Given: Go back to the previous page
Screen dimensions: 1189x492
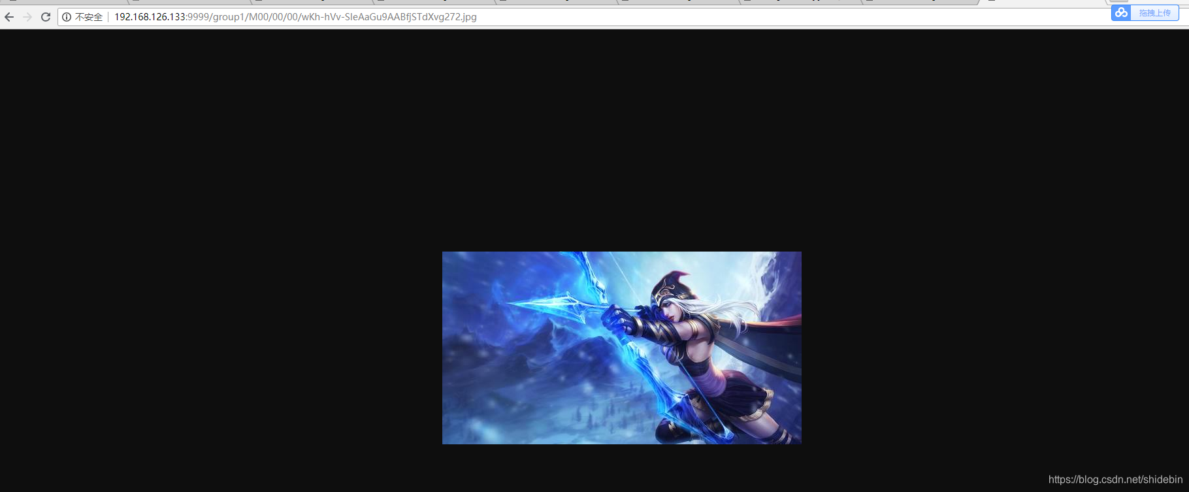Looking at the screenshot, I should point(9,17).
